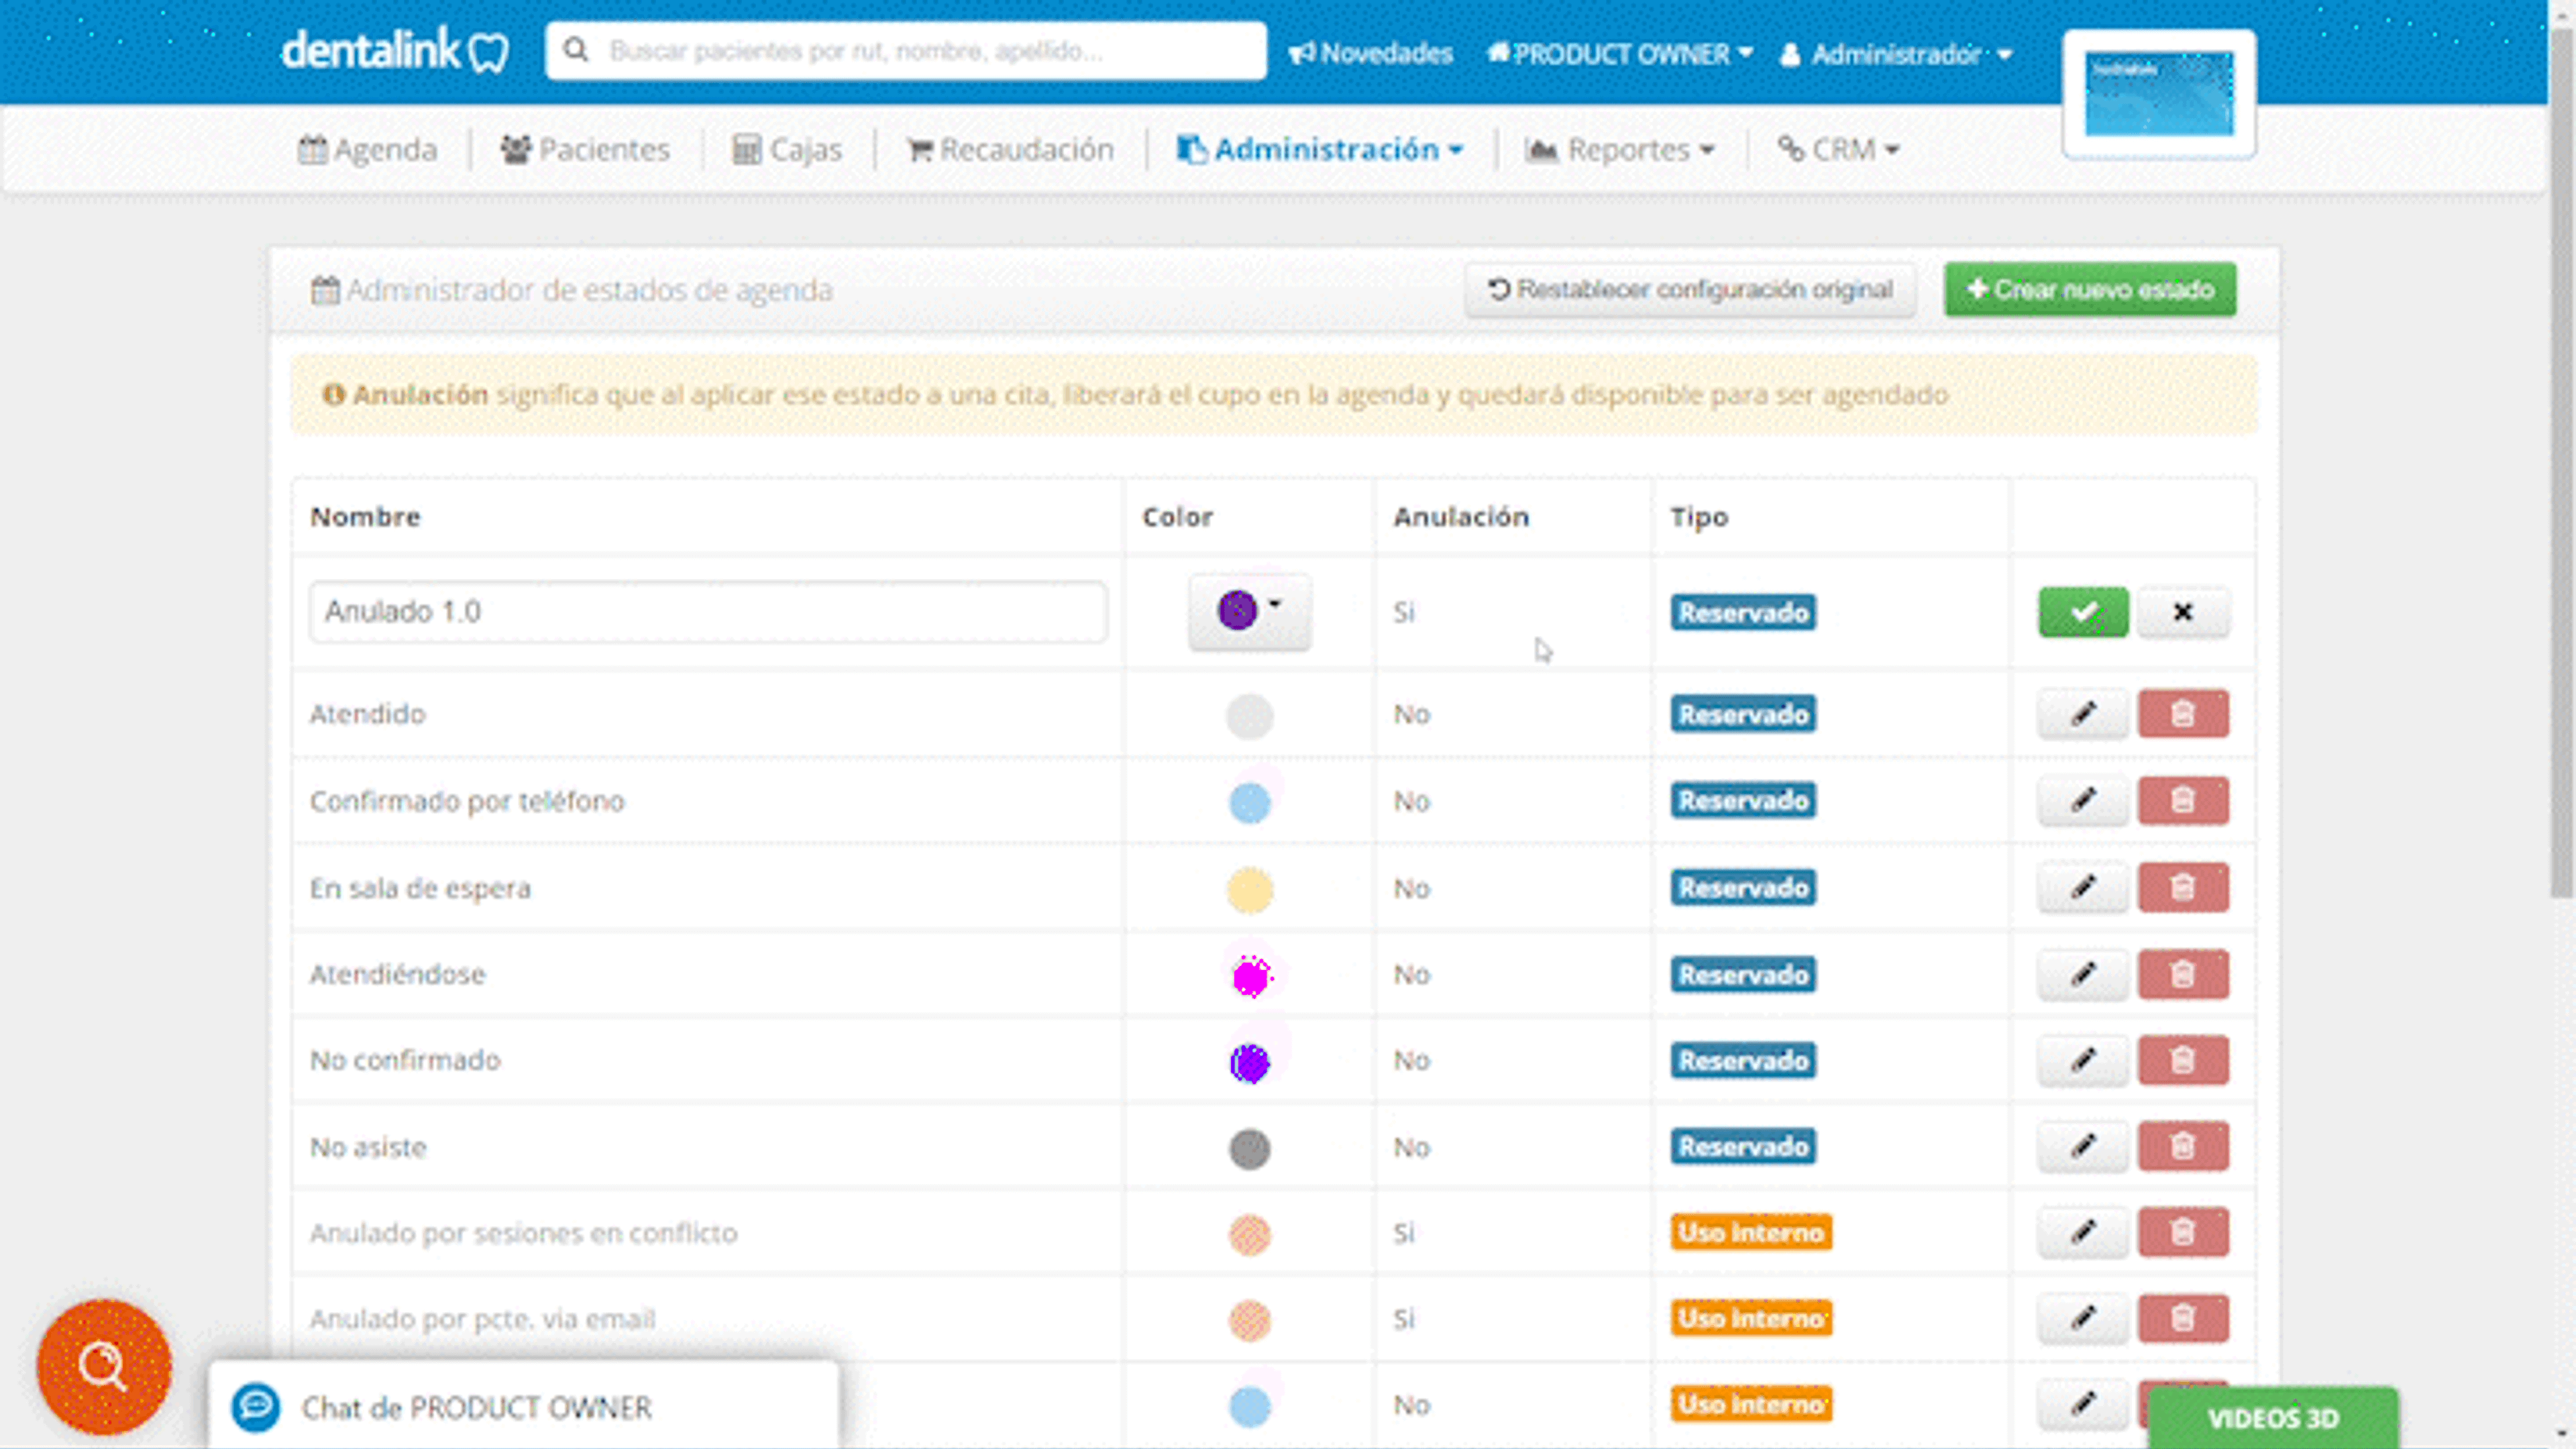The image size is (2576, 1449).
Task: Delete the Atendido status with trash icon
Action: [x=2183, y=714]
